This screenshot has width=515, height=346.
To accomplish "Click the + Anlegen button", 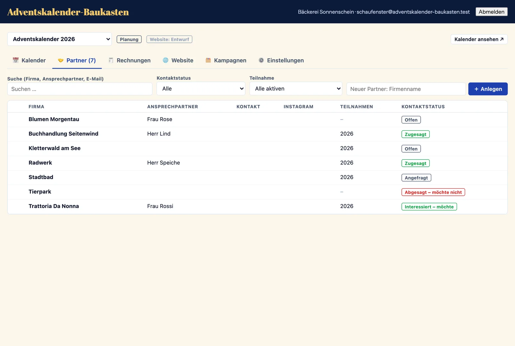I will coord(488,89).
